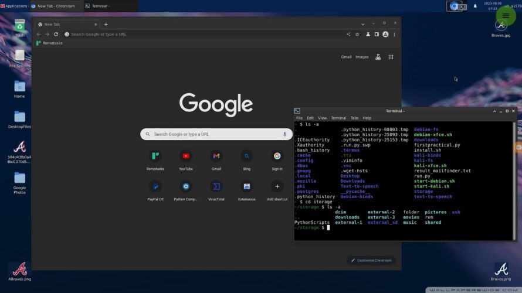Open the Terminal menu in terminal
This screenshot has width=522, height=293.
tap(338, 118)
